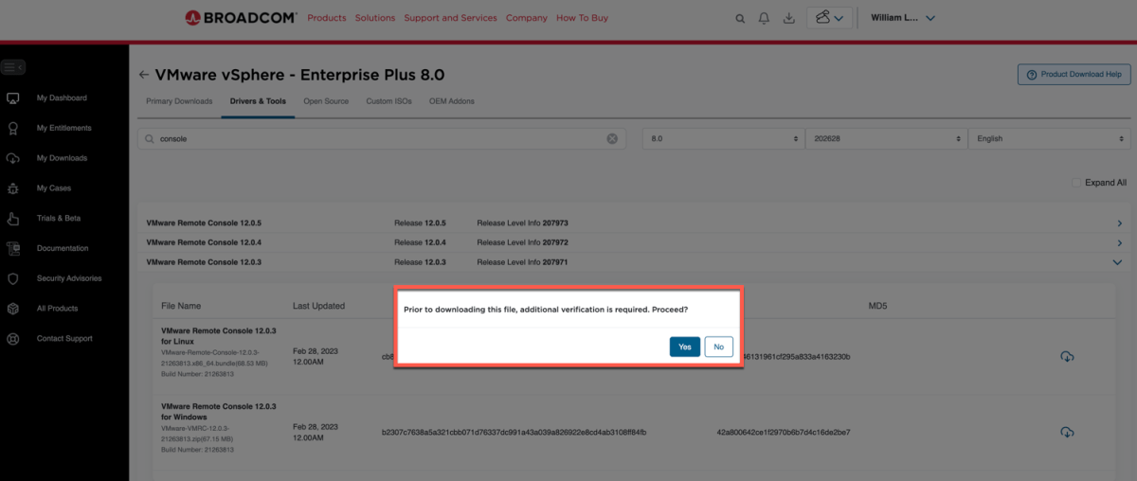Open My Dashboard link in sidebar
This screenshot has height=481, width=1137.
pos(62,98)
